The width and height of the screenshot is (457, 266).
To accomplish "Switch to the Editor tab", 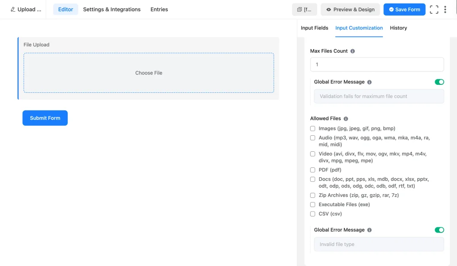I will [x=66, y=9].
